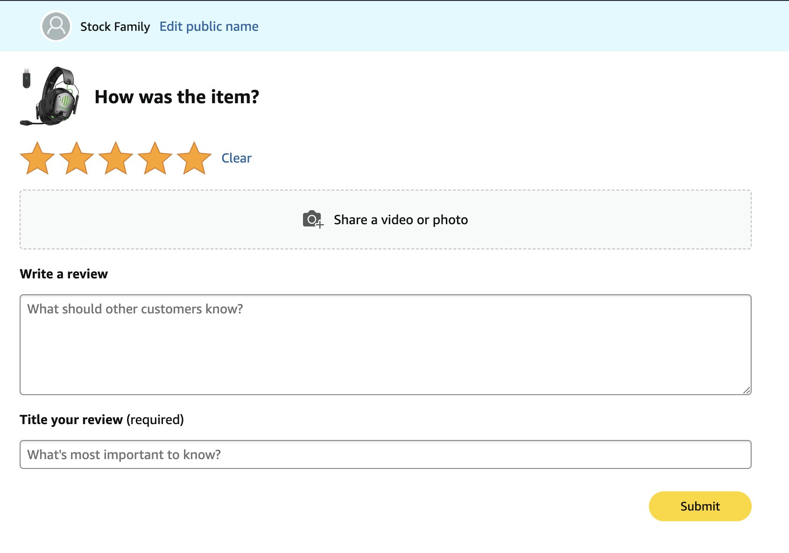Click the profile avatar icon
The height and width of the screenshot is (553, 789).
(x=56, y=26)
